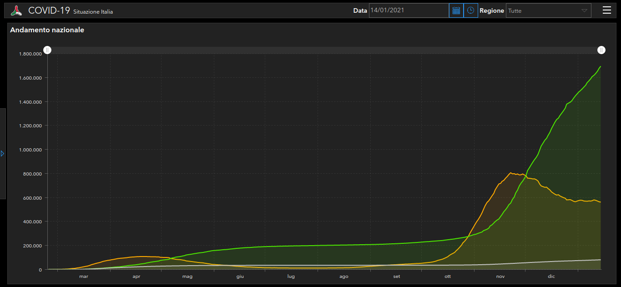
Task: Click the 600.000 y-axis value
Action: 33,198
